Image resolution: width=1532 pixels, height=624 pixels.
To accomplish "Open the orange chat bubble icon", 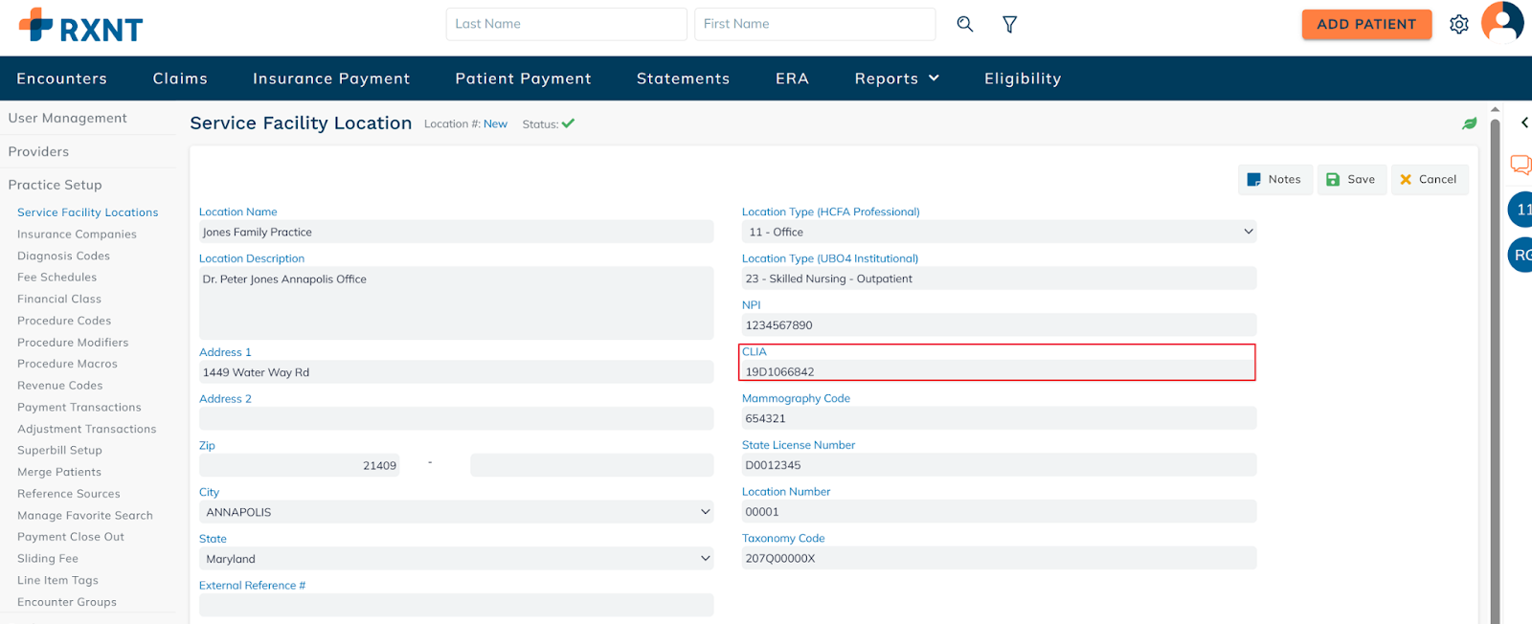I will click(1520, 165).
